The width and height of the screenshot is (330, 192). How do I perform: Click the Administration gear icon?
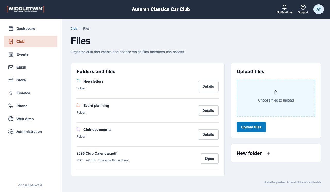pyautogui.click(x=11, y=132)
